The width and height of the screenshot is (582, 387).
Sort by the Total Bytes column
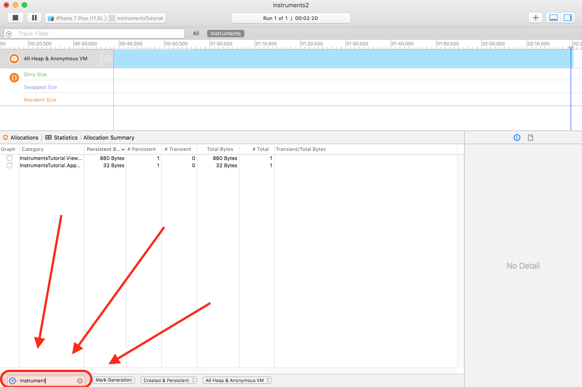click(220, 149)
